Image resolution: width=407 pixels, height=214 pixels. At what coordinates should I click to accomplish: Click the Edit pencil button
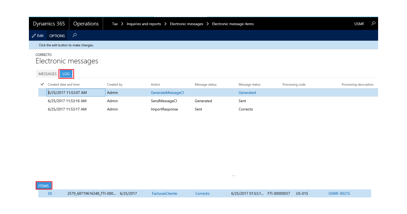point(38,36)
